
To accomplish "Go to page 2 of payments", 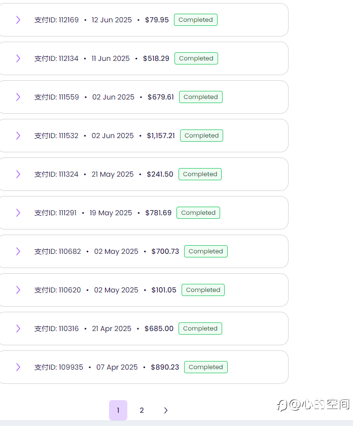I will click(x=142, y=410).
